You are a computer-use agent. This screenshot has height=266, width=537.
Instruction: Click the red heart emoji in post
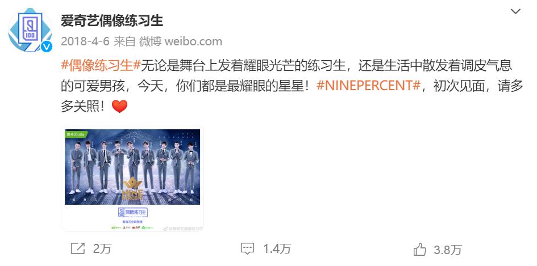click(x=119, y=107)
